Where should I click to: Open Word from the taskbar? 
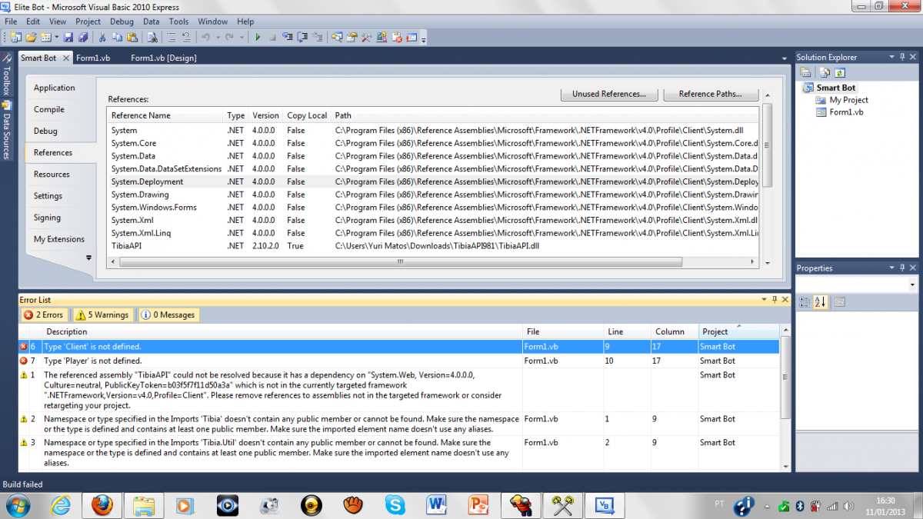436,505
